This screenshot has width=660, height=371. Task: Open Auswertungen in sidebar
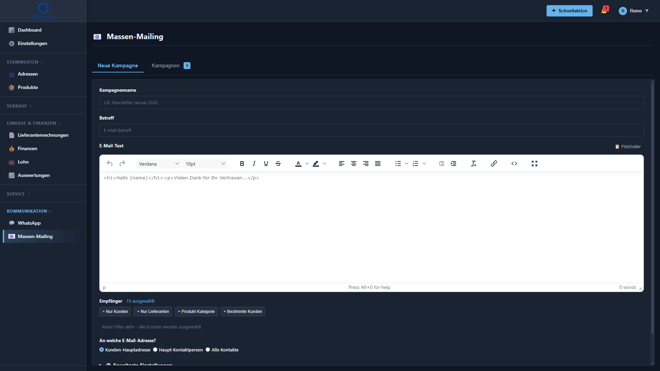[43, 176]
